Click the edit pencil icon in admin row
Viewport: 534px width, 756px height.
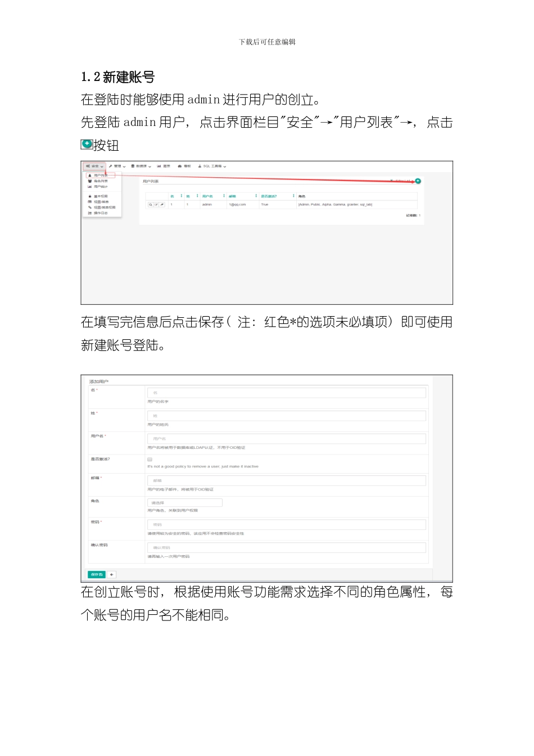click(156, 205)
